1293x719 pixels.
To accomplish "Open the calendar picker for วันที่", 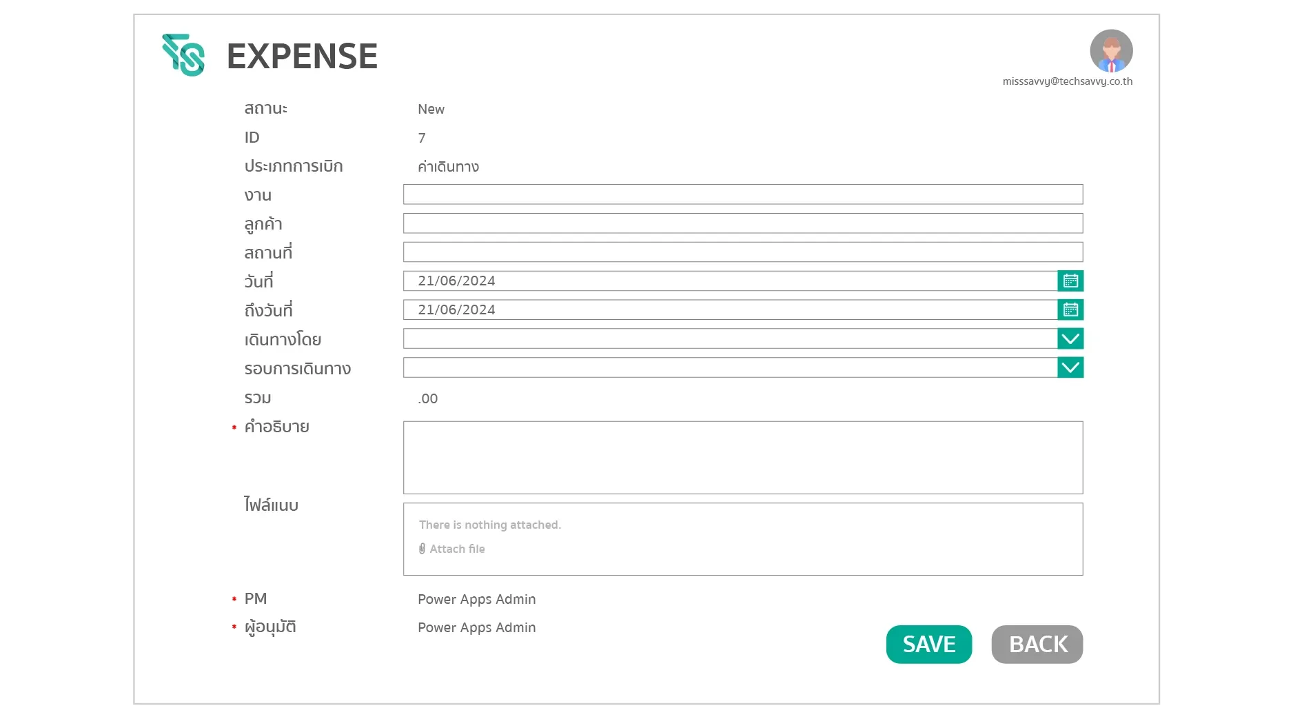I will [x=1070, y=281].
